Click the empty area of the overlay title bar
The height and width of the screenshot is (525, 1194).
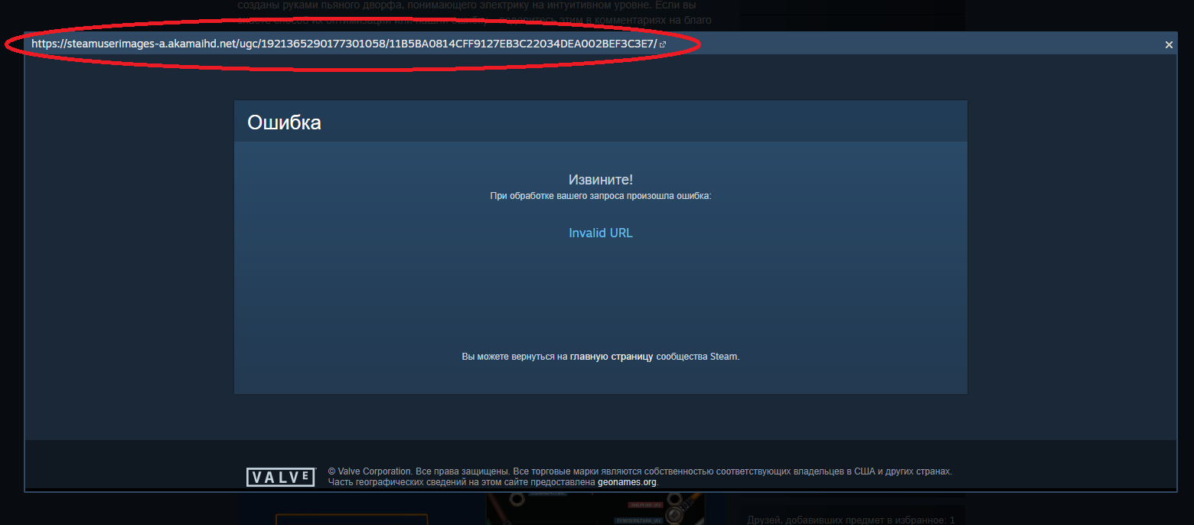(911, 44)
